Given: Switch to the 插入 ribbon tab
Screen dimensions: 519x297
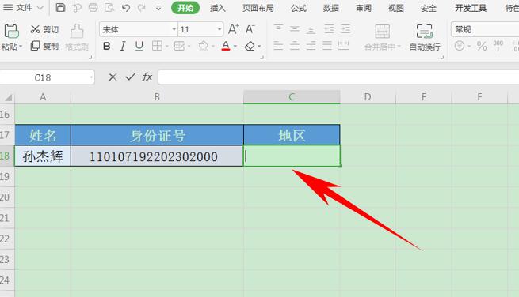Looking at the screenshot, I should pyautogui.click(x=217, y=8).
